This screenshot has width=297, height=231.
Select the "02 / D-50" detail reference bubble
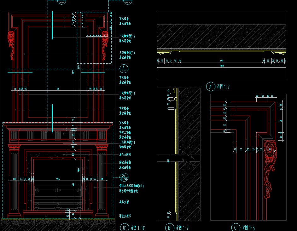[124, 177]
